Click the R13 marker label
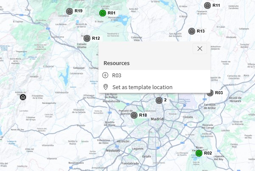Viewport: 255px width, 171px height. point(201,31)
